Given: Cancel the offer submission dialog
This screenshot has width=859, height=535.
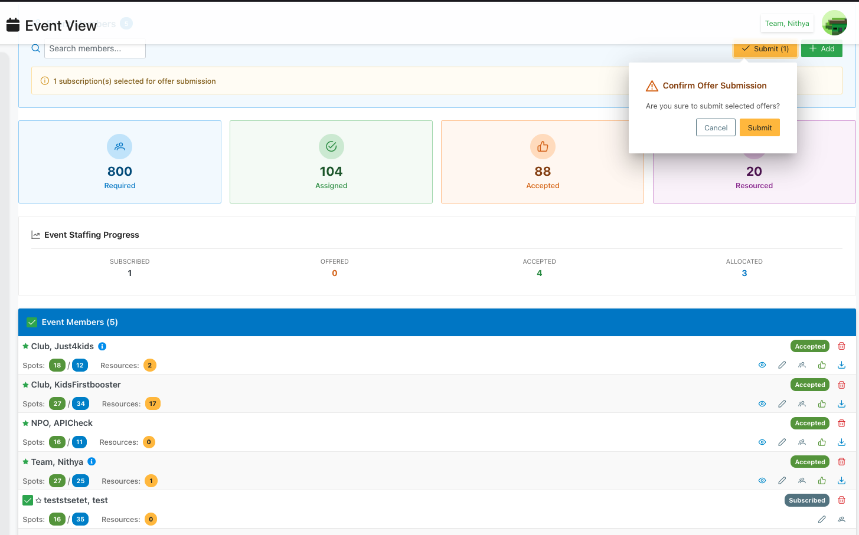Looking at the screenshot, I should 716,127.
